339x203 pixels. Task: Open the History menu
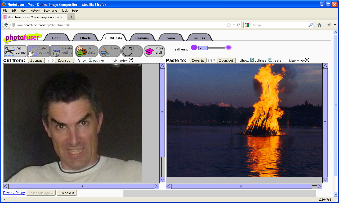point(35,11)
